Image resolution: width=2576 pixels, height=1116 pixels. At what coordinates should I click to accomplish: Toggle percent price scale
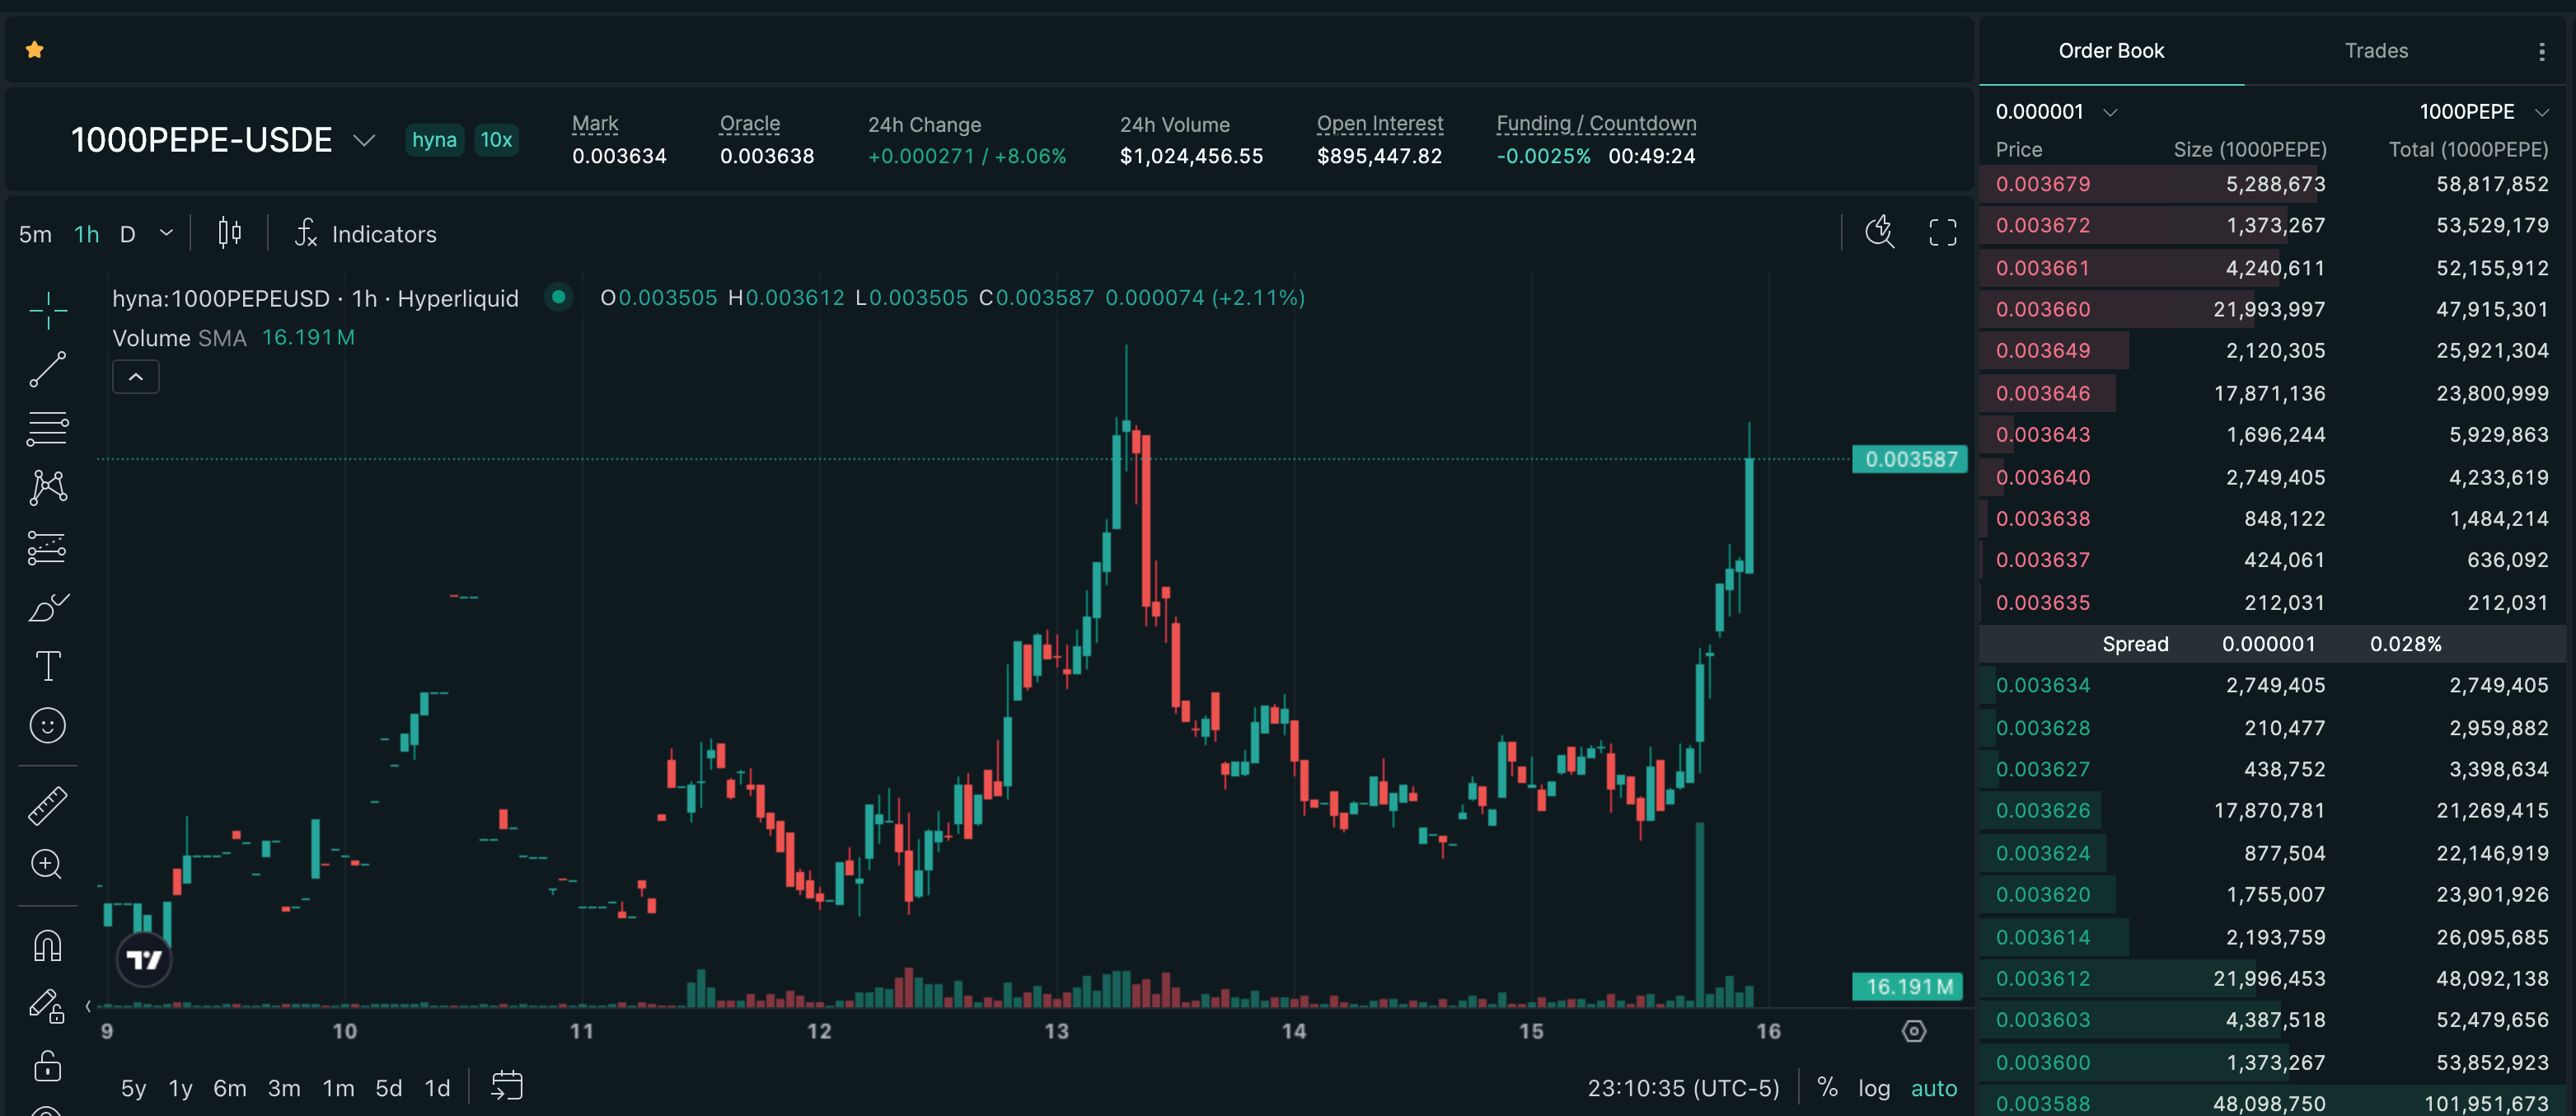1827,1088
